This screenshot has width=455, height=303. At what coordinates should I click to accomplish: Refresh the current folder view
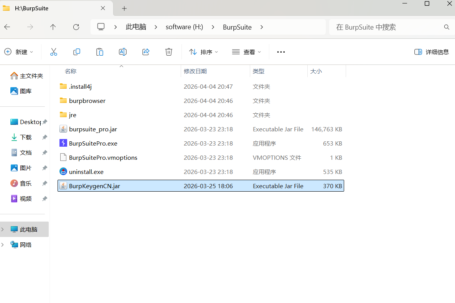pyautogui.click(x=76, y=27)
